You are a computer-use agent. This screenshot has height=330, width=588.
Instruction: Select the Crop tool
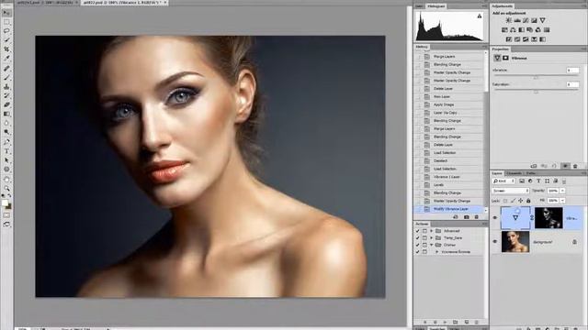tap(6, 49)
